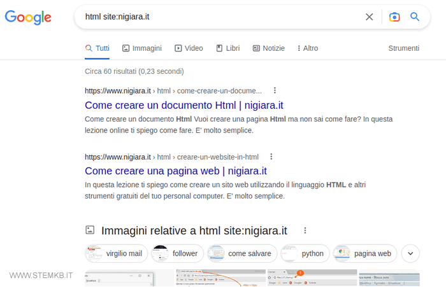Click snippet text starting In questa lezione ti spiego
The width and height of the screenshot is (446, 287).
[226, 190]
